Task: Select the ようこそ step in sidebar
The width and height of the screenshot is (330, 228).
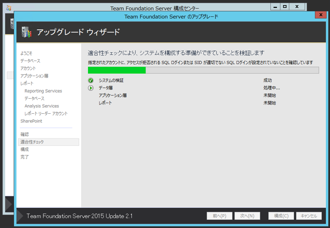Action: 26,53
